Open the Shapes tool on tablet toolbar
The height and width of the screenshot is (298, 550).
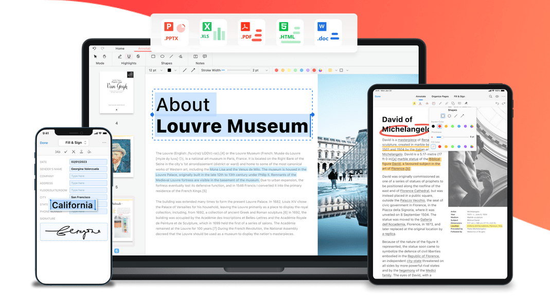pyautogui.click(x=453, y=104)
